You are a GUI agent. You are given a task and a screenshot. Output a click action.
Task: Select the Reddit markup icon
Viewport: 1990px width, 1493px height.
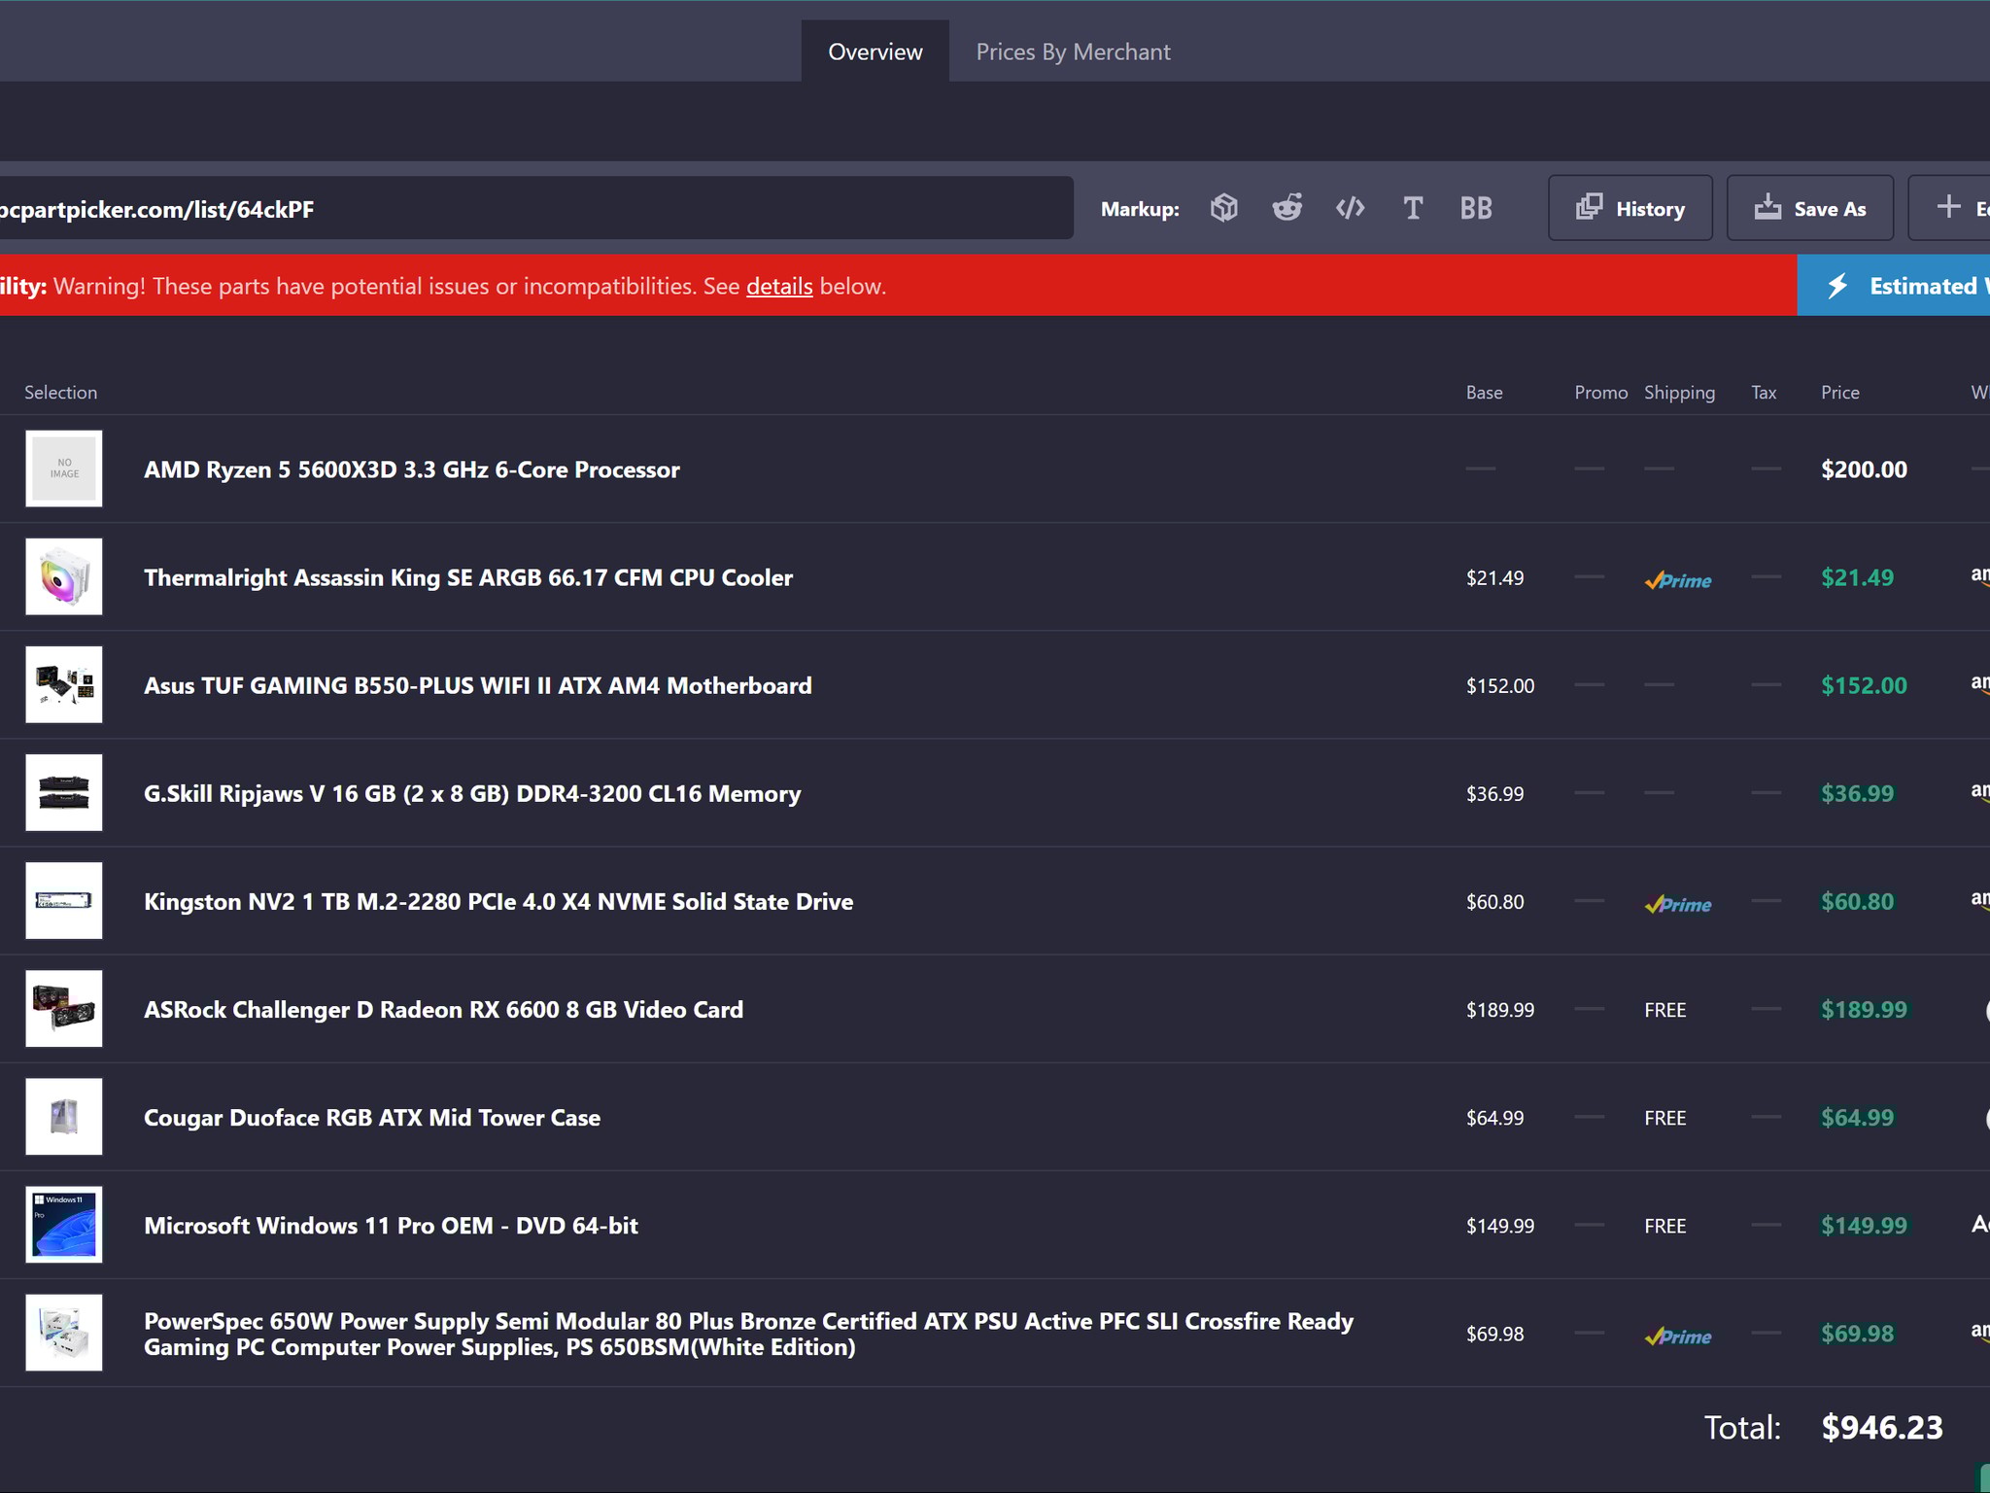pyautogui.click(x=1287, y=208)
